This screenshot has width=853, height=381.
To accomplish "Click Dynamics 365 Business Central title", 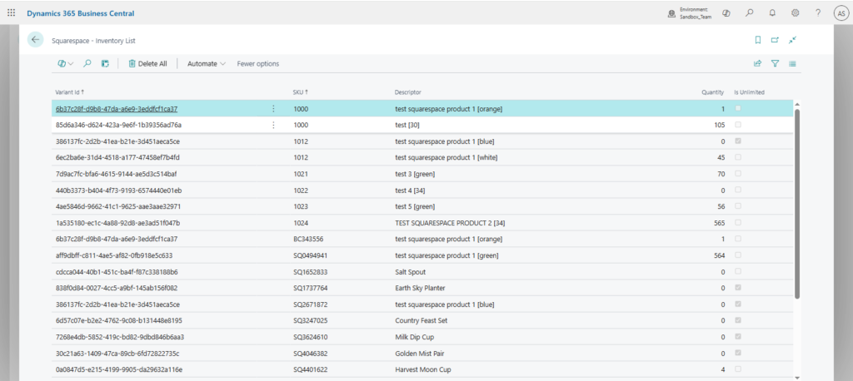I will point(81,13).
